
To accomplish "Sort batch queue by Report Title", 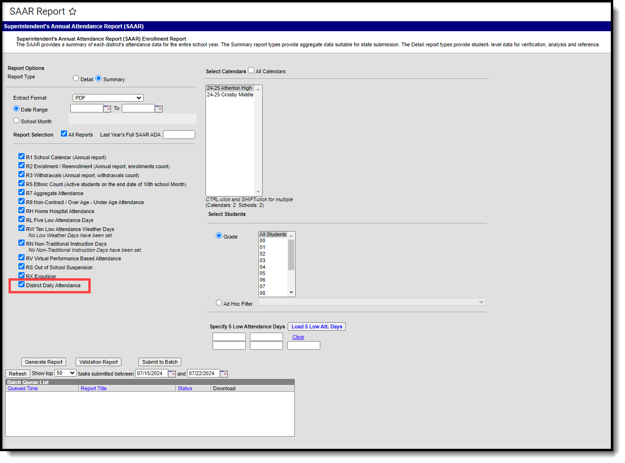I will 94,389.
